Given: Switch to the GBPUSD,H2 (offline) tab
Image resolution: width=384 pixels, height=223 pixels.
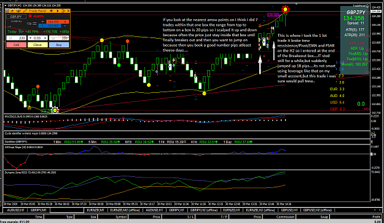Looking at the screenshot, I should click(318, 210).
